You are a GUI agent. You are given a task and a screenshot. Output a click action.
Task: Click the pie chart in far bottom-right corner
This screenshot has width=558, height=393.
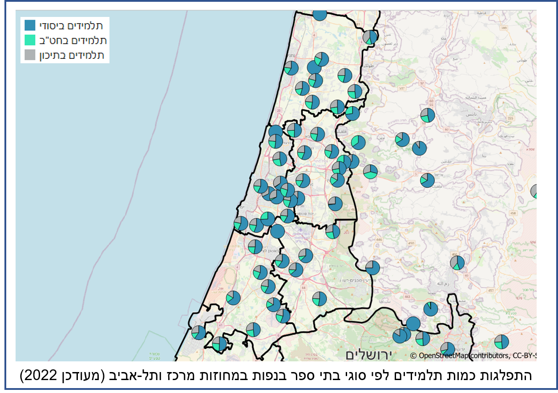pyautogui.click(x=501, y=342)
